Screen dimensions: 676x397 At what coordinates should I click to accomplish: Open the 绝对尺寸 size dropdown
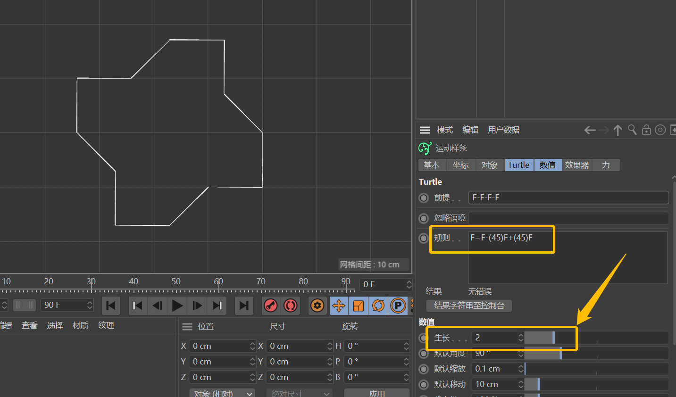click(300, 393)
